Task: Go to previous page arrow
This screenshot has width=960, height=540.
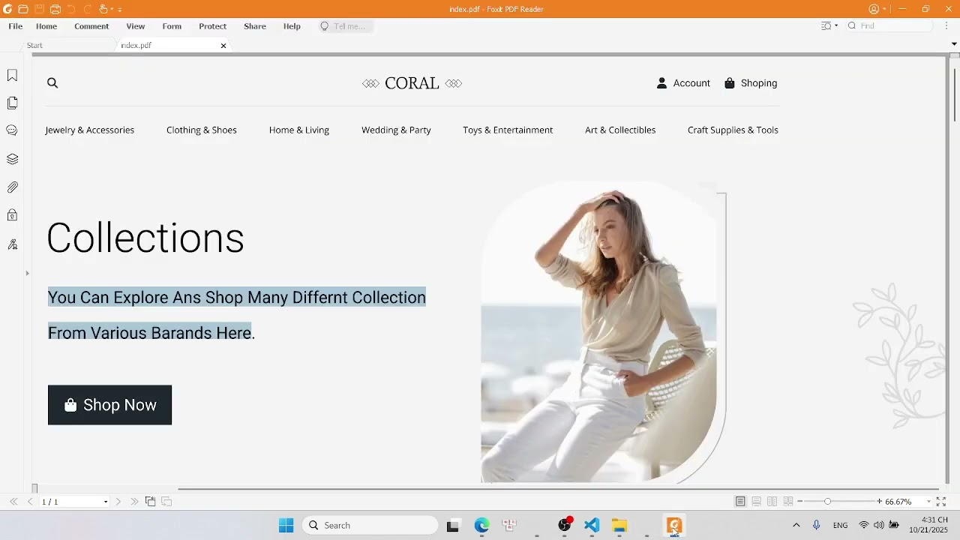Action: tap(30, 502)
